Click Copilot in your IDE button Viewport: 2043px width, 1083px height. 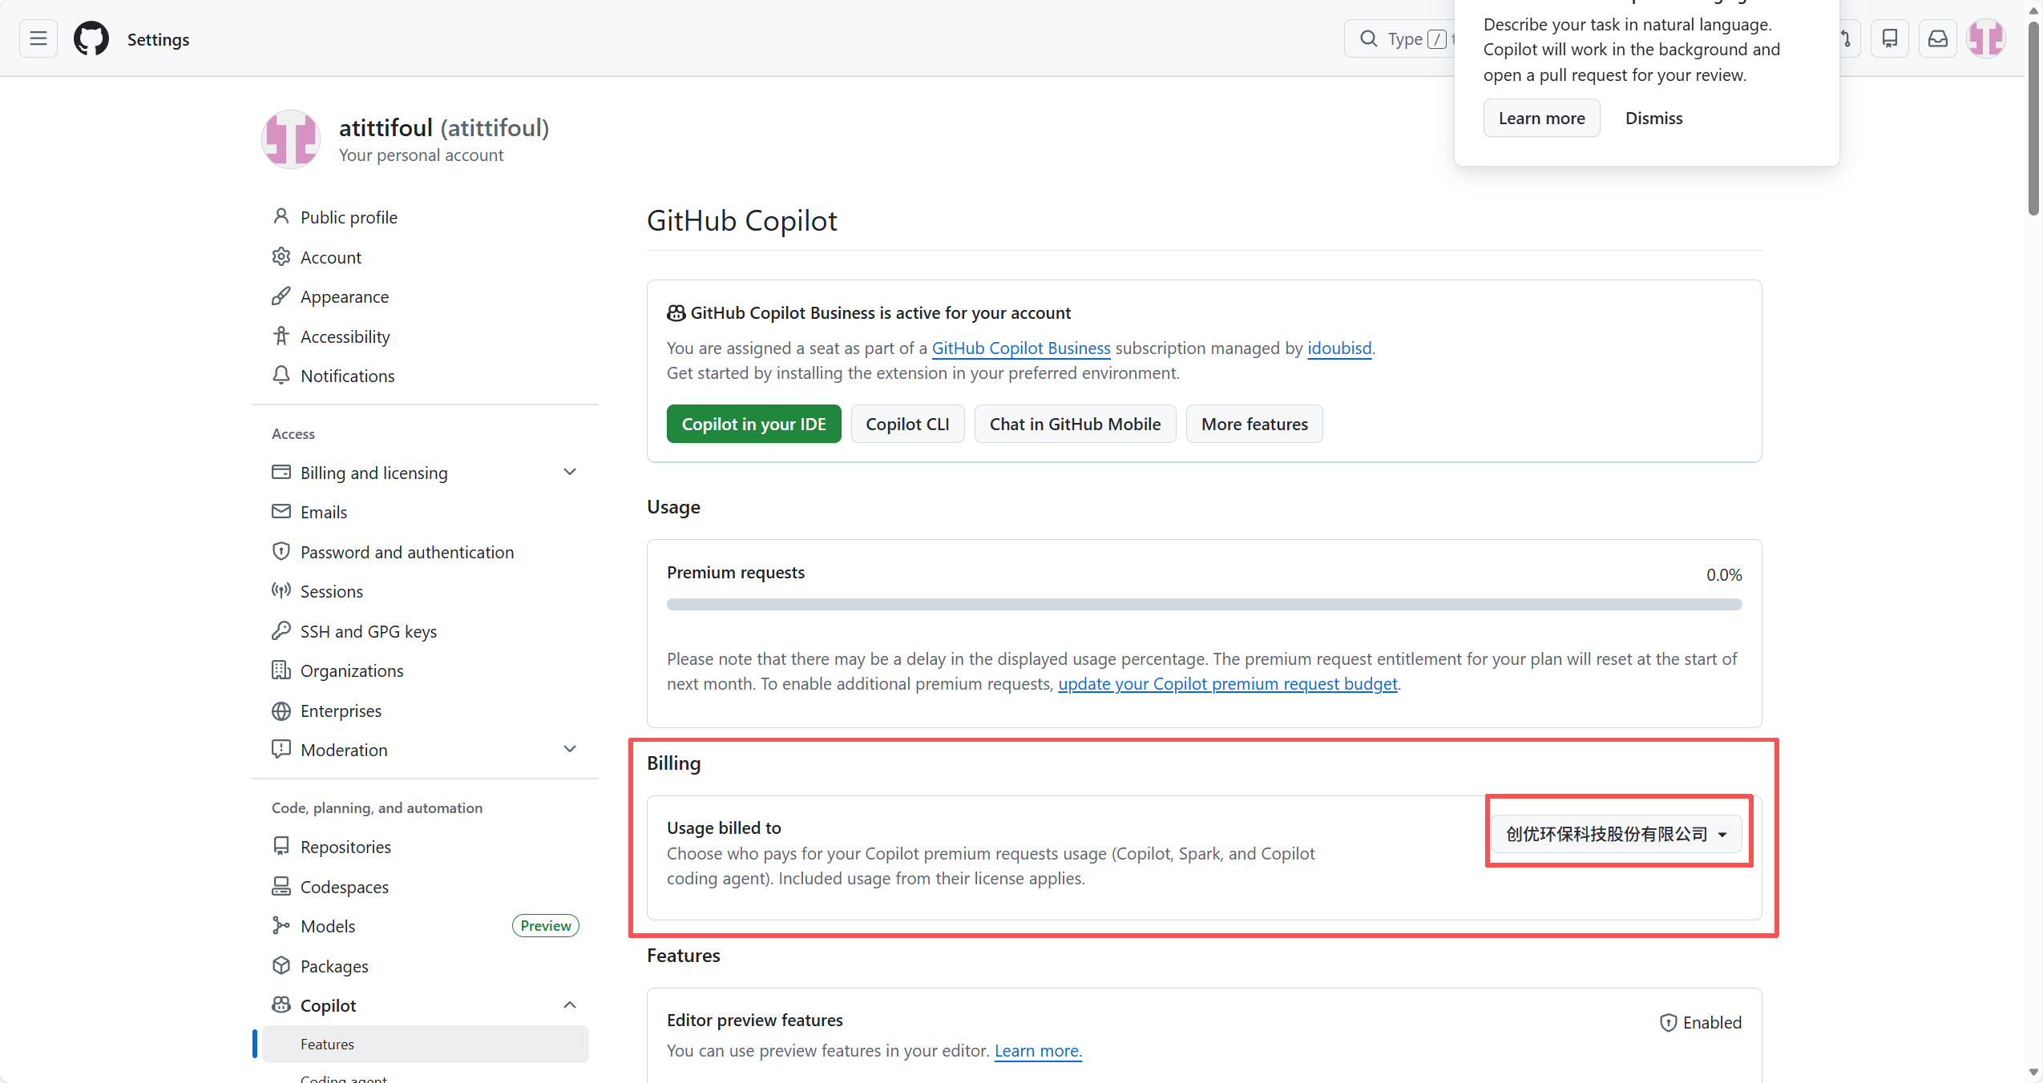pyautogui.click(x=753, y=424)
